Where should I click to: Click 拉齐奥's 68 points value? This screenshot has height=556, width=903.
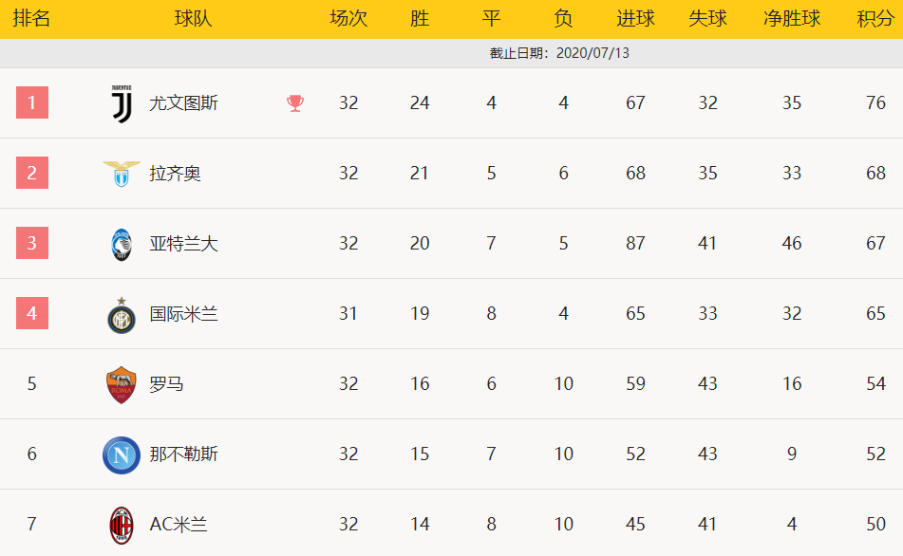(875, 174)
